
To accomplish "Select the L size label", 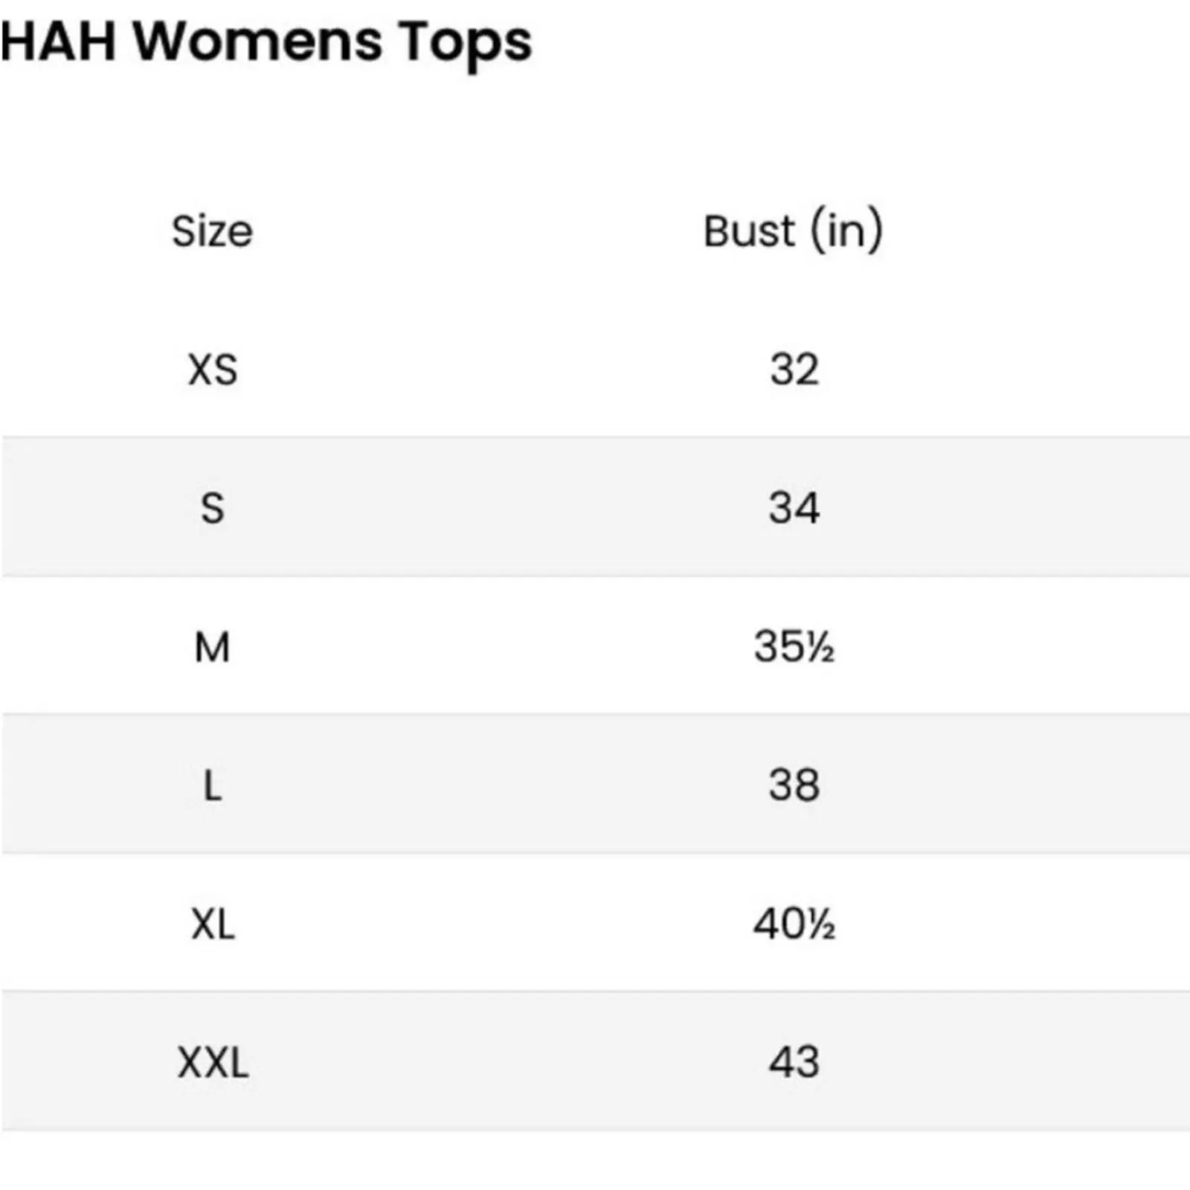I will (x=213, y=786).
